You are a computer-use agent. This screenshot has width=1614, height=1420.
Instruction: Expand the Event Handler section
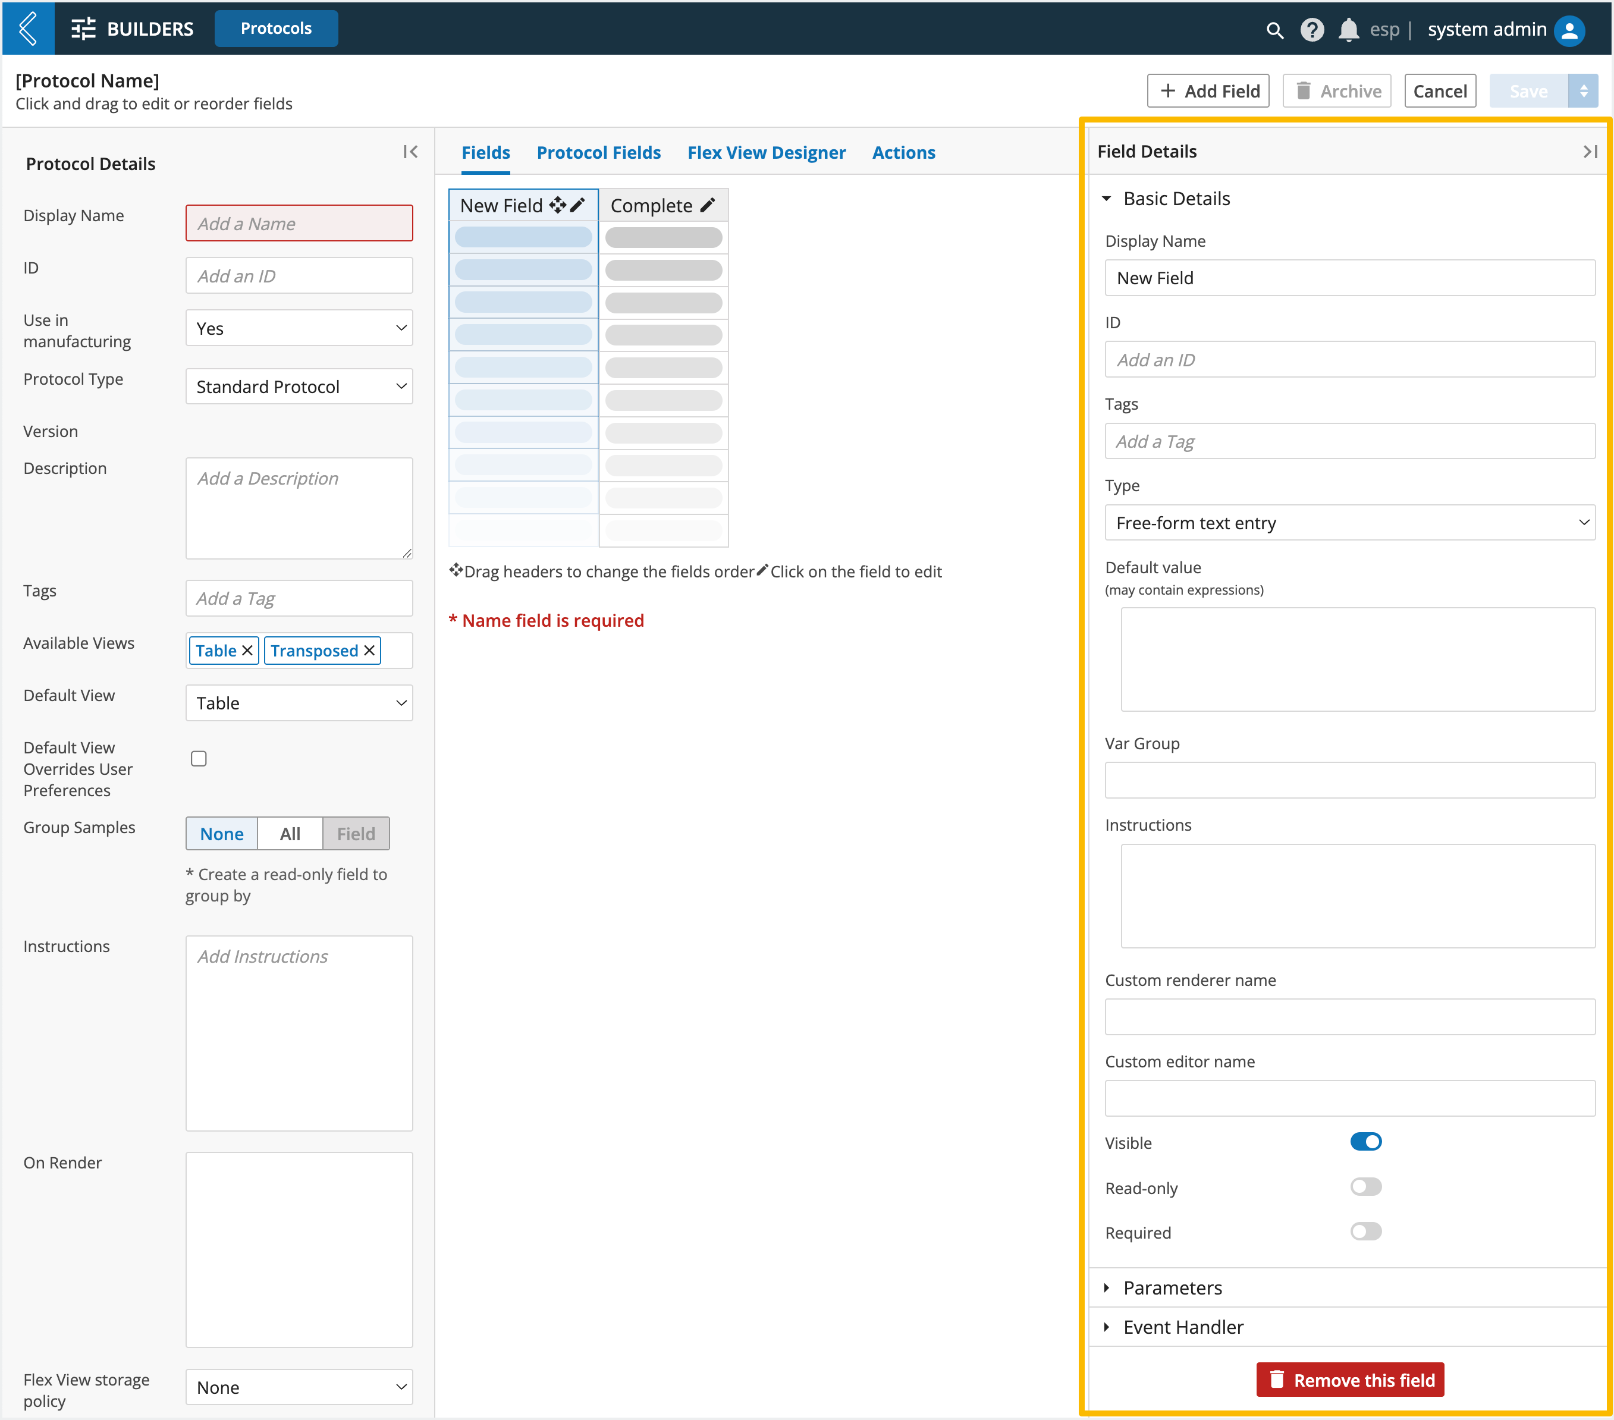coord(1106,1327)
